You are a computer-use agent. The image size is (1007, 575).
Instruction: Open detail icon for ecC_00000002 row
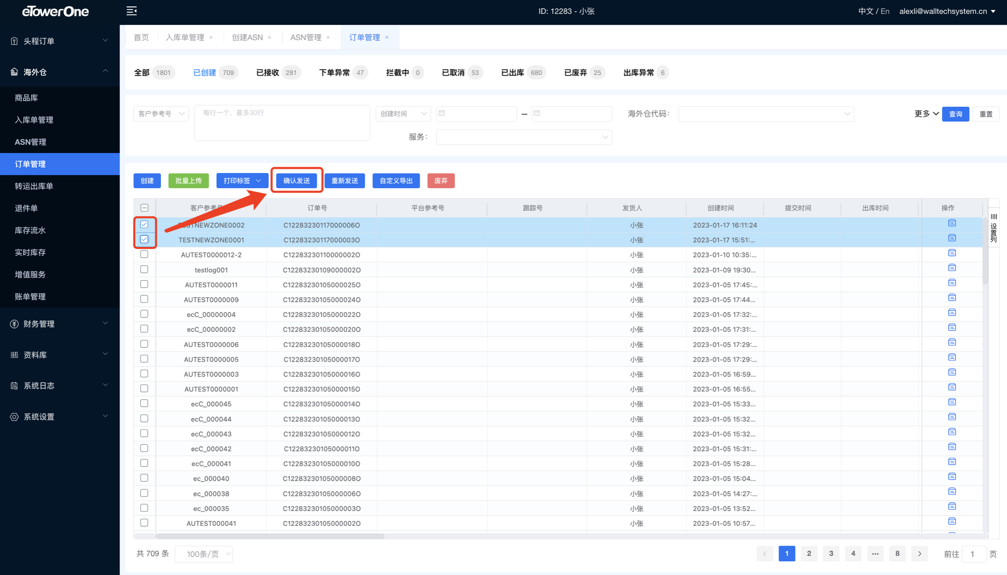(x=952, y=328)
